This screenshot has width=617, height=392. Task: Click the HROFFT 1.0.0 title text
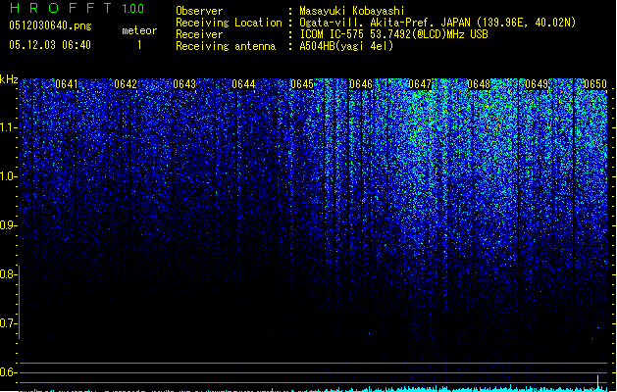coord(77,8)
